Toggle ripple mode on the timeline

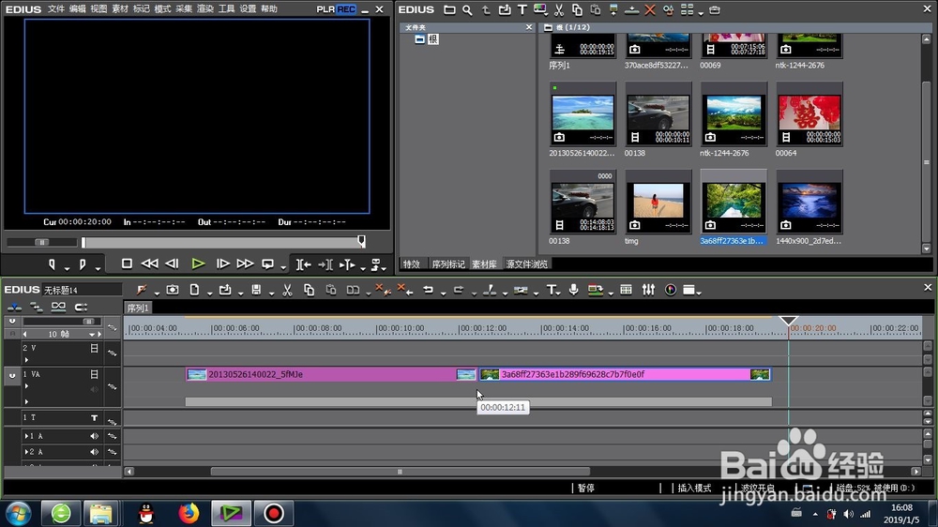click(37, 308)
